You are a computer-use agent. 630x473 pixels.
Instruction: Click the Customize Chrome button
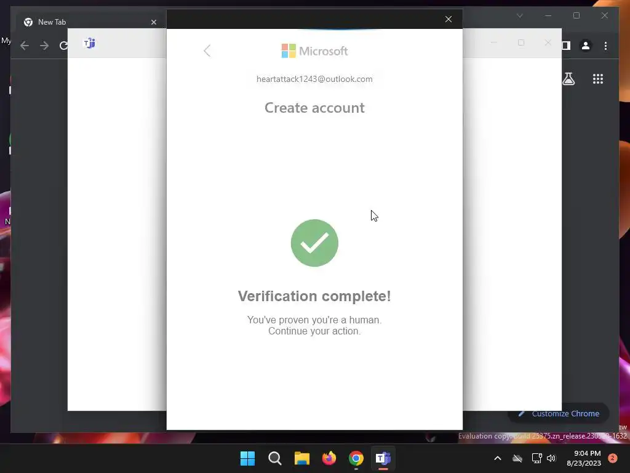[x=559, y=413]
